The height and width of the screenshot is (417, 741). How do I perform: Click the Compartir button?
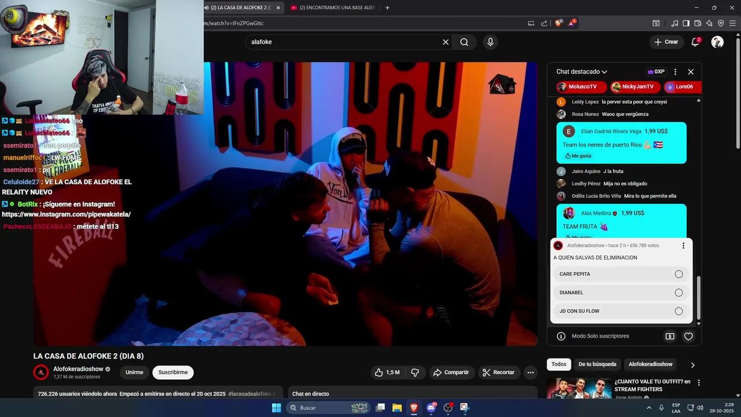pyautogui.click(x=451, y=372)
